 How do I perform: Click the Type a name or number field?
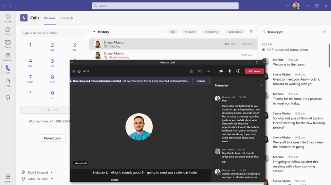52,33
